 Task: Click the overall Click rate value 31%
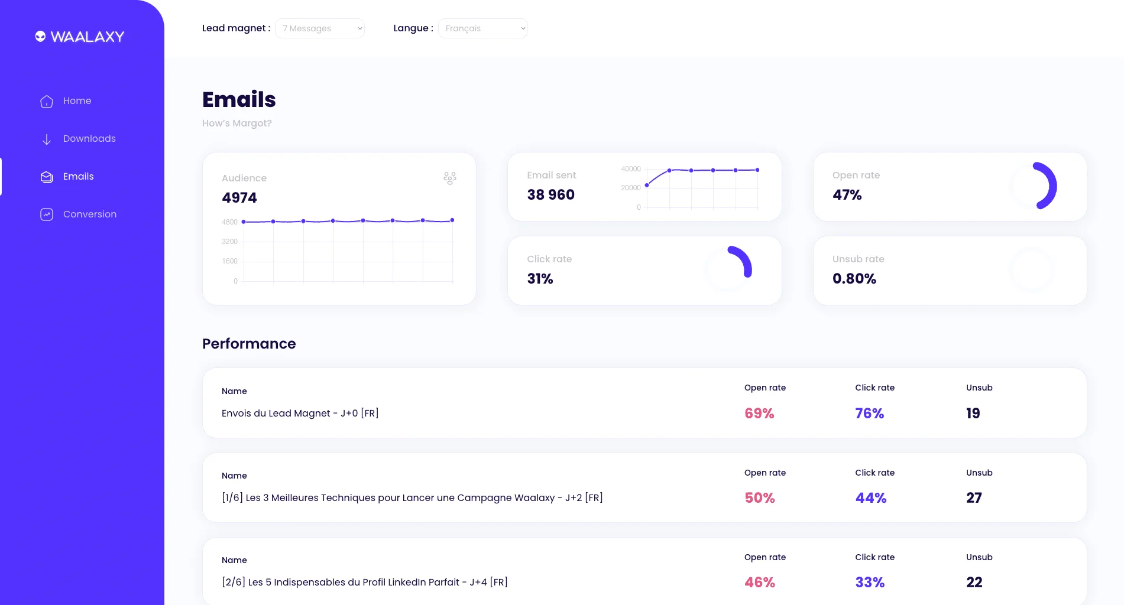540,279
